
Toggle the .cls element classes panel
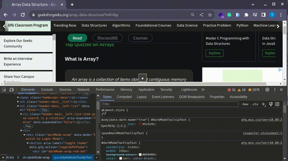pos(255,104)
